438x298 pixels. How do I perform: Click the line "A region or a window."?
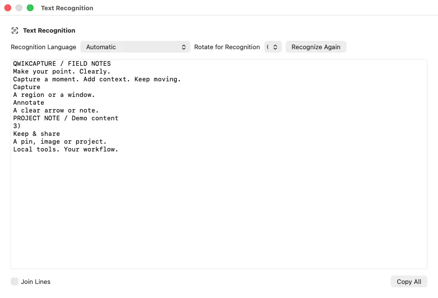coord(54,95)
